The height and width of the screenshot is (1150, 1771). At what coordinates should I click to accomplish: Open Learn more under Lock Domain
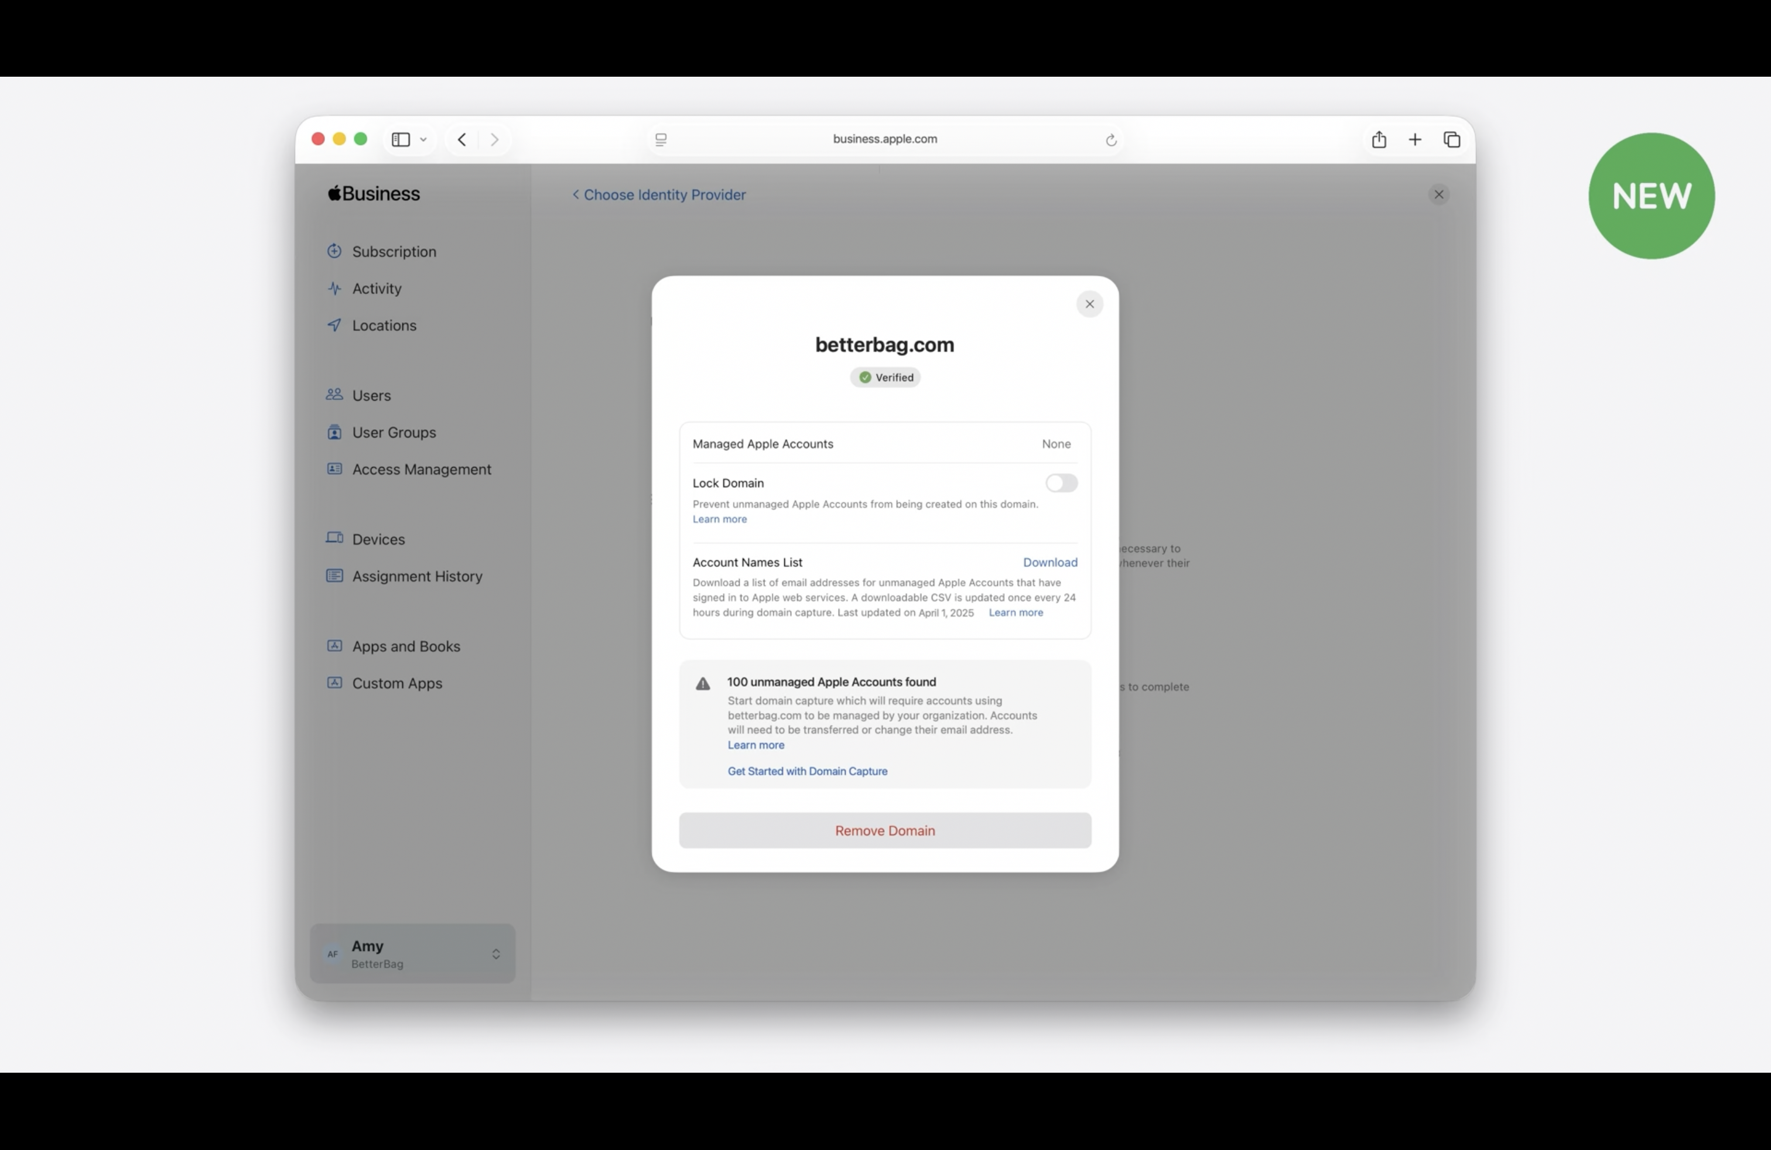click(x=720, y=519)
